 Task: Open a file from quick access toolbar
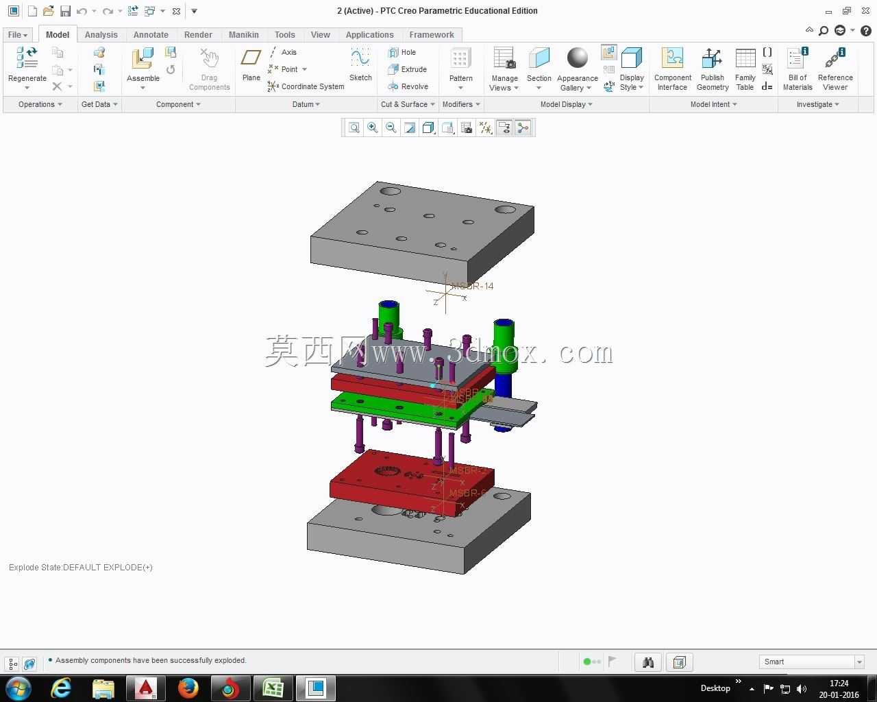(x=48, y=11)
